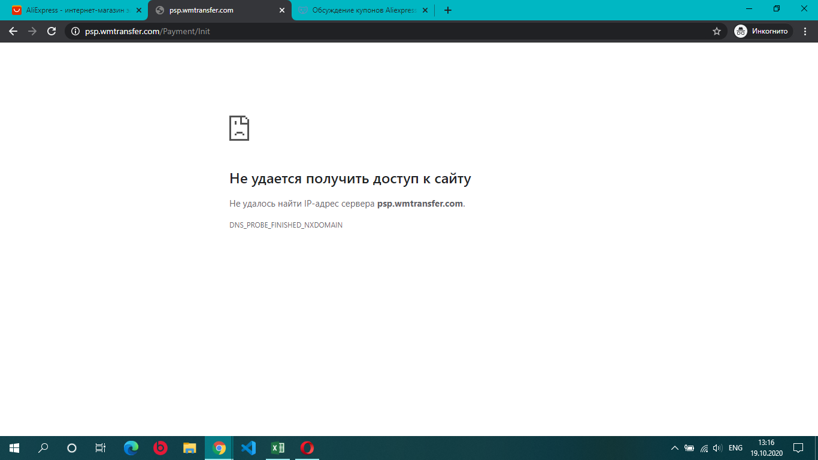Reload the psp.wmtransfer.com page

(51, 31)
